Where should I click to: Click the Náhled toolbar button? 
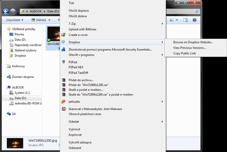pos(39,20)
